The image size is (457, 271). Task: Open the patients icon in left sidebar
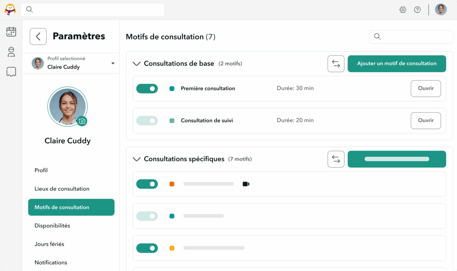point(11,52)
